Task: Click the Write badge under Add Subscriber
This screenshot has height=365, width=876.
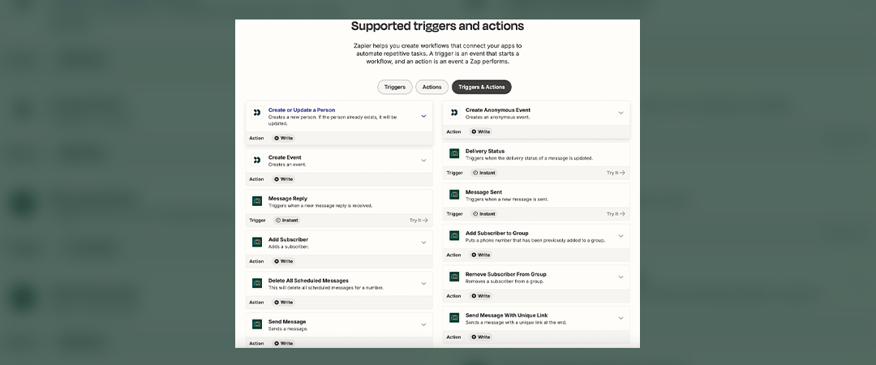Action: (x=284, y=261)
